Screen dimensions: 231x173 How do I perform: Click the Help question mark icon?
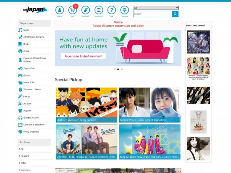click(x=111, y=10)
